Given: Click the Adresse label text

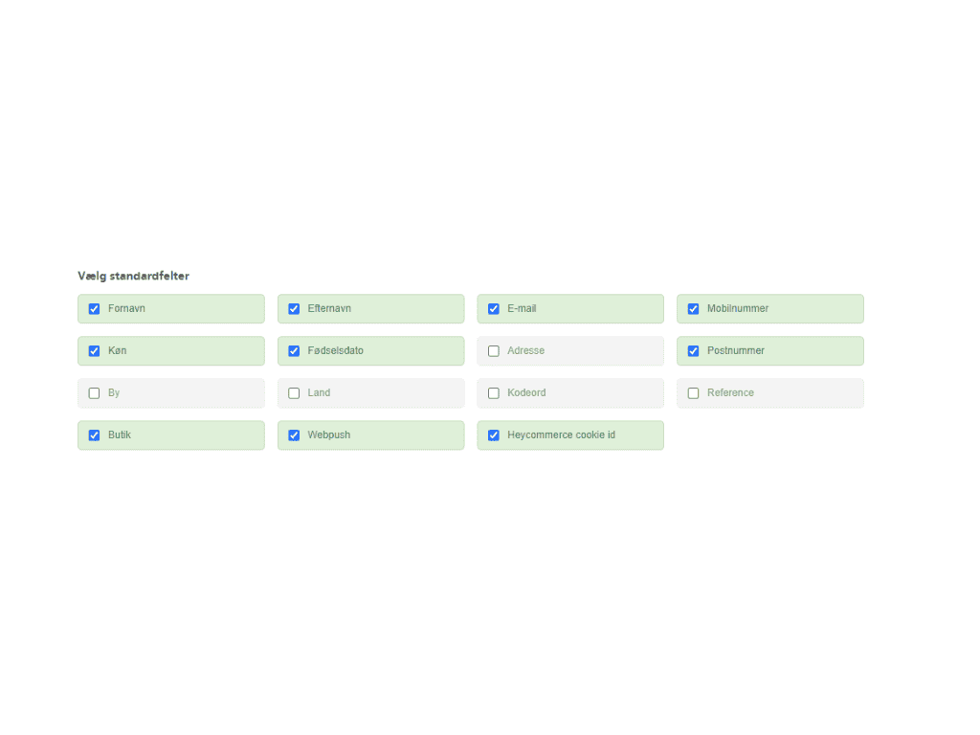Looking at the screenshot, I should (525, 351).
